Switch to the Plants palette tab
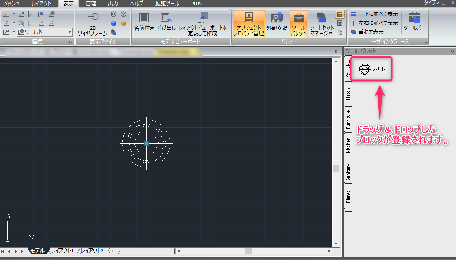The image size is (456, 264). click(x=348, y=197)
